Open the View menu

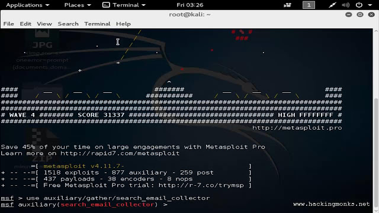click(x=44, y=24)
